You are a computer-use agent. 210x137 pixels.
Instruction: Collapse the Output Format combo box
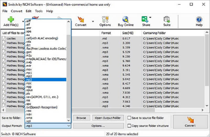coord(69,126)
